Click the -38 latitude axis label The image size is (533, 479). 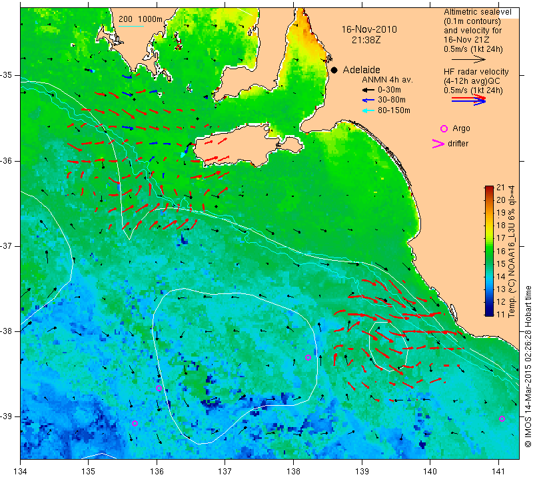(6, 331)
